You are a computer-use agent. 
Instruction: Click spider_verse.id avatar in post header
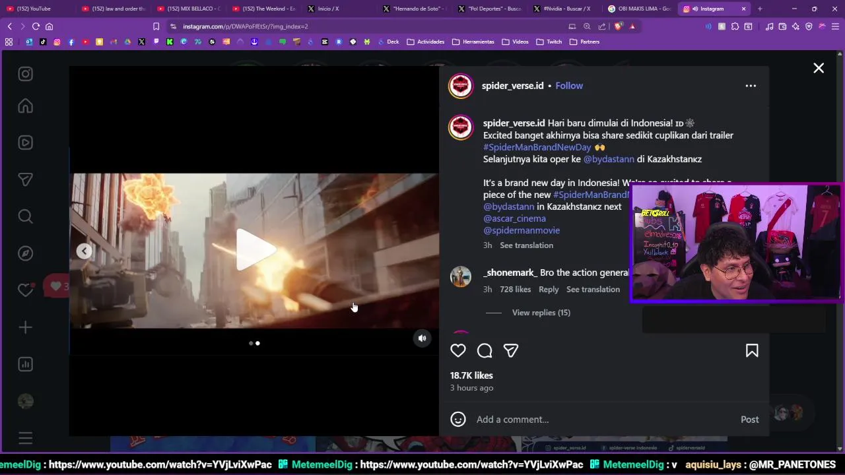(461, 86)
